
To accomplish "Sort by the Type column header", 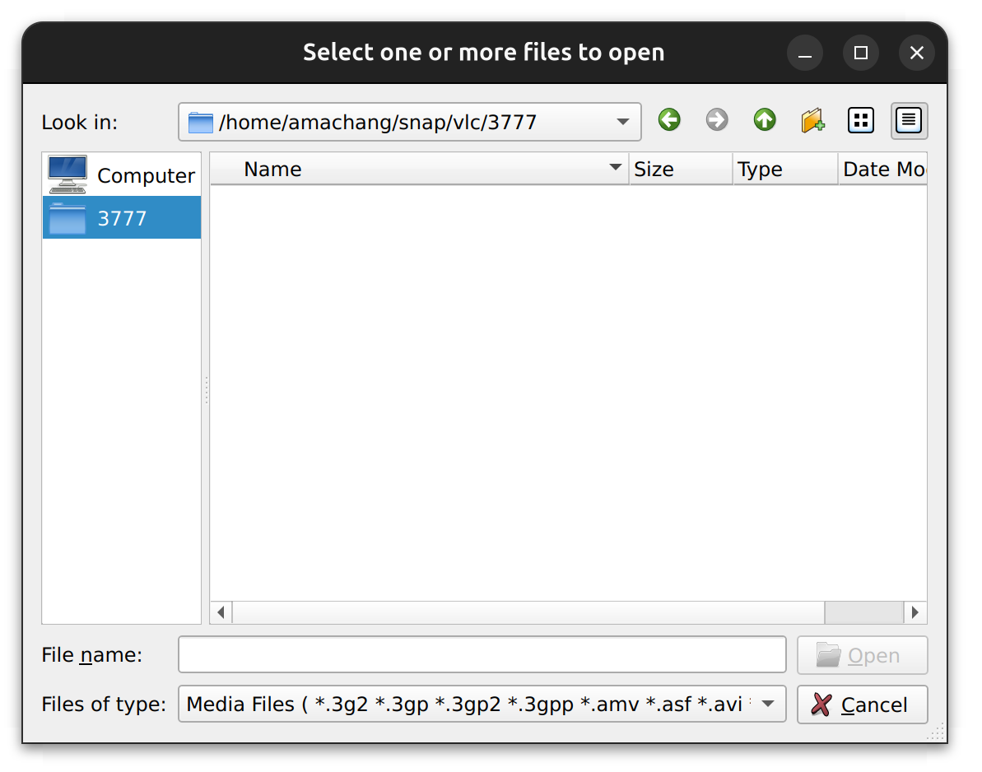I will pyautogui.click(x=785, y=169).
